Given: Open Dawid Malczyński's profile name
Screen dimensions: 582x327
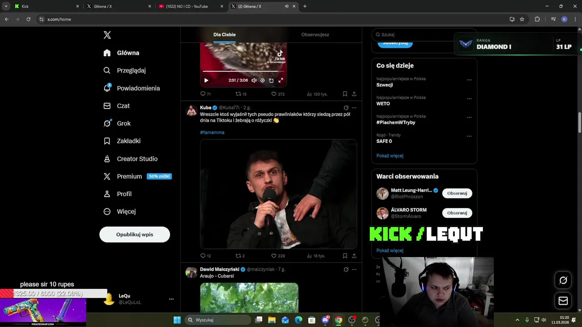Looking at the screenshot, I should pos(220,269).
